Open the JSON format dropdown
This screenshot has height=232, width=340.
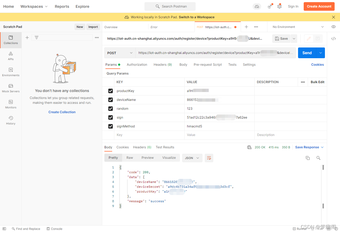tap(192, 158)
